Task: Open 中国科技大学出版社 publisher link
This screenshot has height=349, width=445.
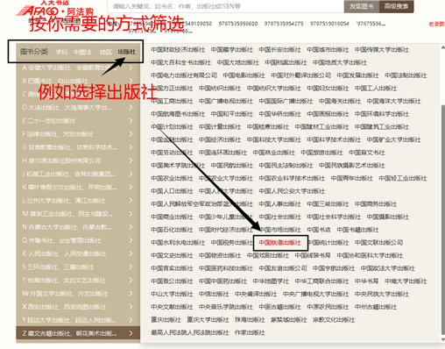Action: (x=274, y=139)
